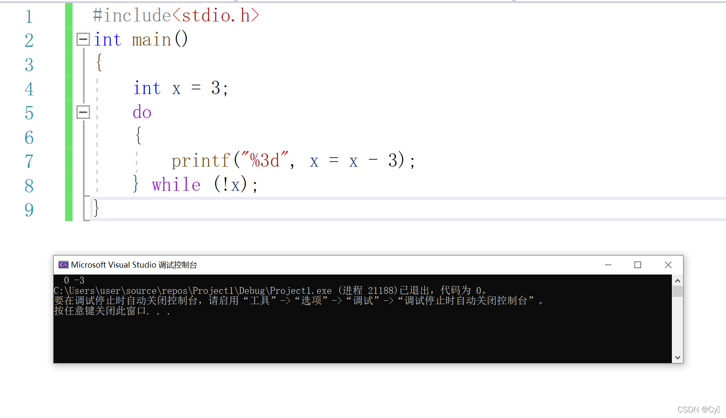Collapse the do-while block fold box
The height and width of the screenshot is (418, 726).
coord(83,112)
